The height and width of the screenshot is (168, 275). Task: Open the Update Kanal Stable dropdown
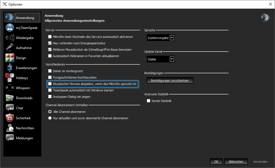[160, 59]
